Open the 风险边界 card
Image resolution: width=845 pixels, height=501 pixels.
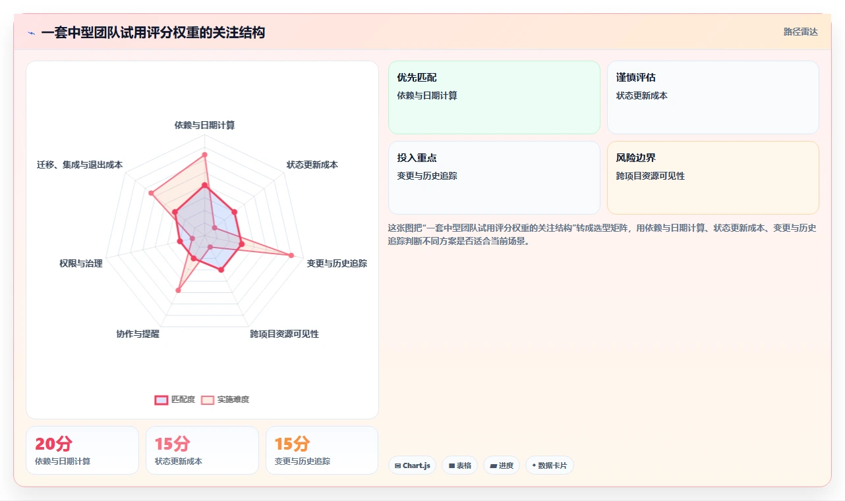coord(713,178)
